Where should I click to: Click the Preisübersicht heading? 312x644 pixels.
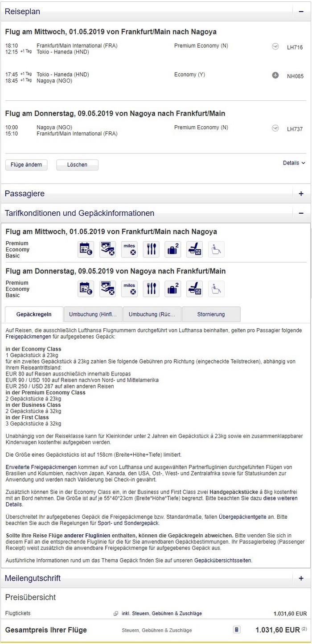(30, 598)
